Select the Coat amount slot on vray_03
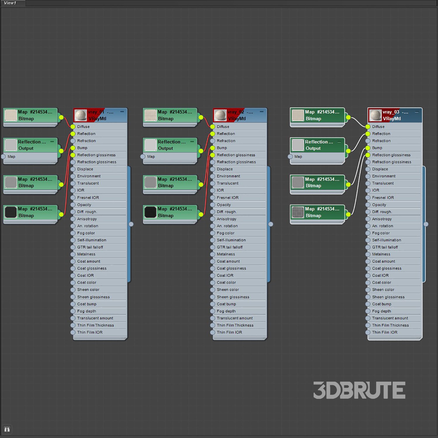The height and width of the screenshot is (438, 438). point(383,261)
